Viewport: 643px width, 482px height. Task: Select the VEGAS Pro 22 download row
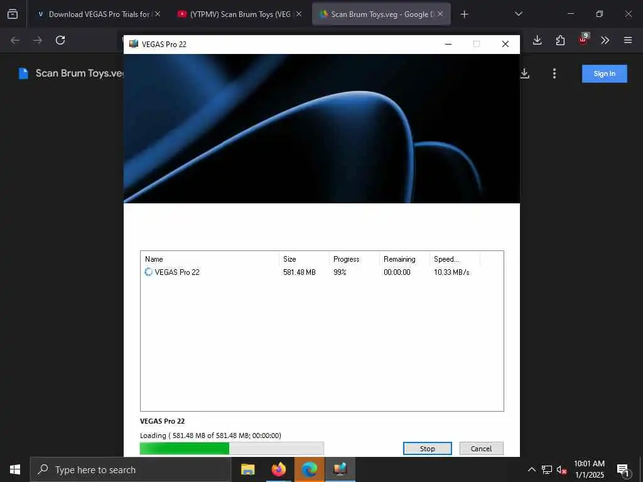click(321, 272)
